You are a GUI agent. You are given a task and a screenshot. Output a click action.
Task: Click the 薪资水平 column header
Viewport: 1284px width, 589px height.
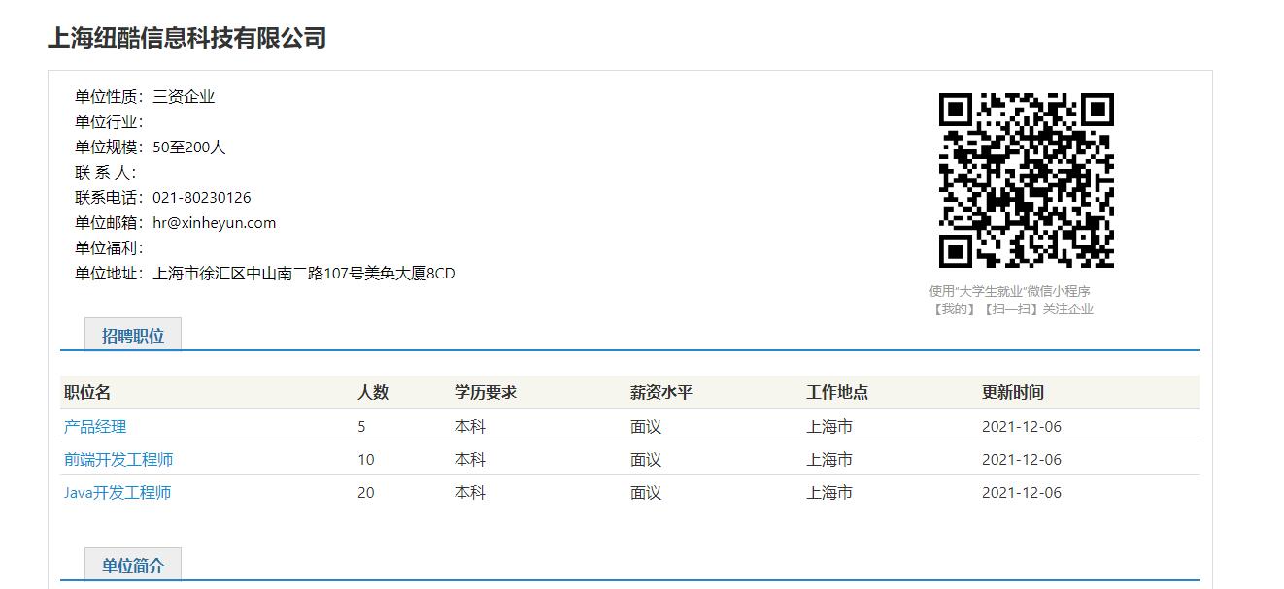pyautogui.click(x=661, y=393)
